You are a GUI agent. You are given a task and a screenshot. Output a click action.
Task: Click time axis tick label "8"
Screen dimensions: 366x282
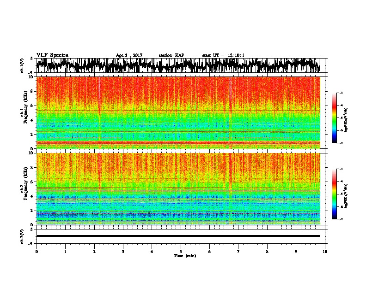(x=267, y=252)
